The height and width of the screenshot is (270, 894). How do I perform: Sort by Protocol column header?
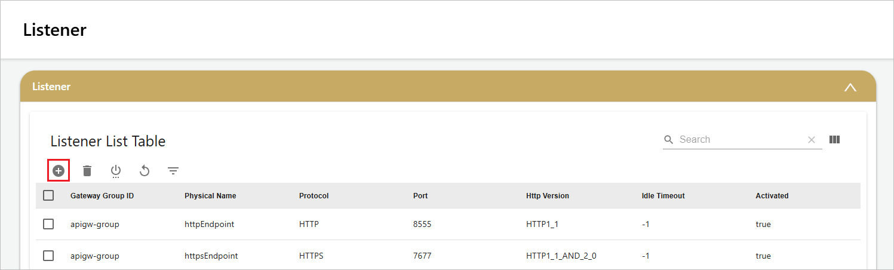(x=314, y=196)
